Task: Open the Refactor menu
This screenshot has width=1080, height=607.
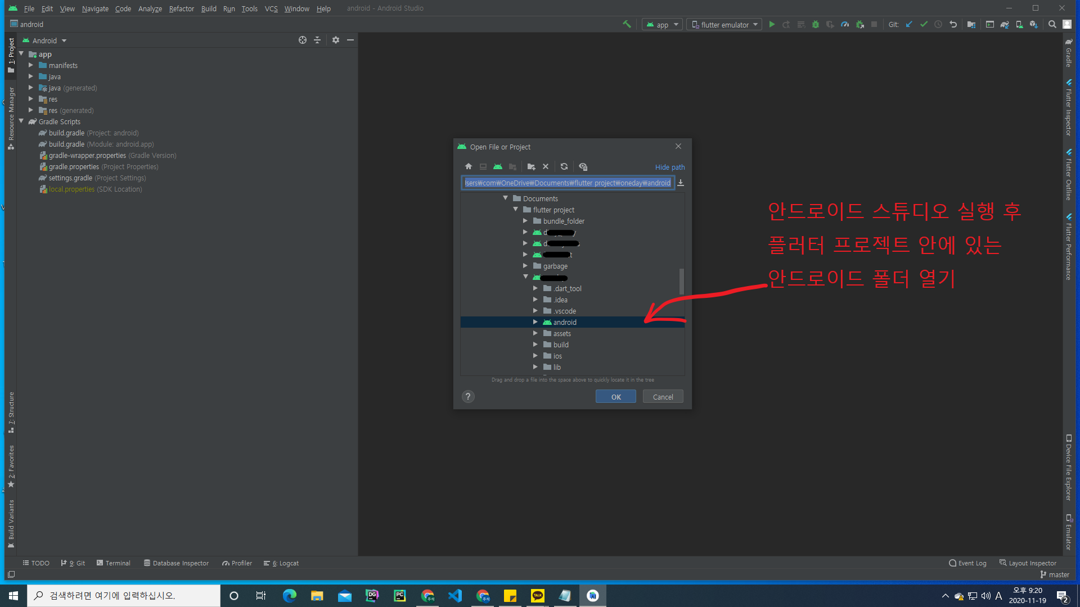Action: pos(181,8)
